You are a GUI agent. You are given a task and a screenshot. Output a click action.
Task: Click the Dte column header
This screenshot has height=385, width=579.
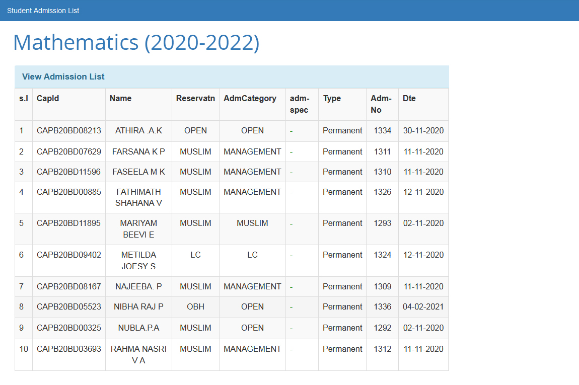[x=409, y=99]
